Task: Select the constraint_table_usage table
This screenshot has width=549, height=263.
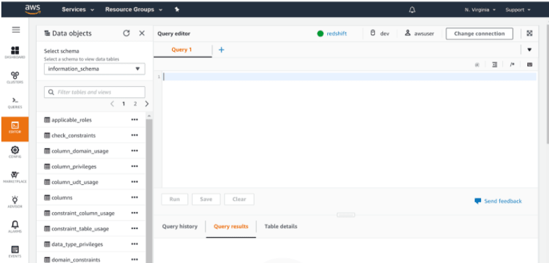Action: pyautogui.click(x=80, y=228)
